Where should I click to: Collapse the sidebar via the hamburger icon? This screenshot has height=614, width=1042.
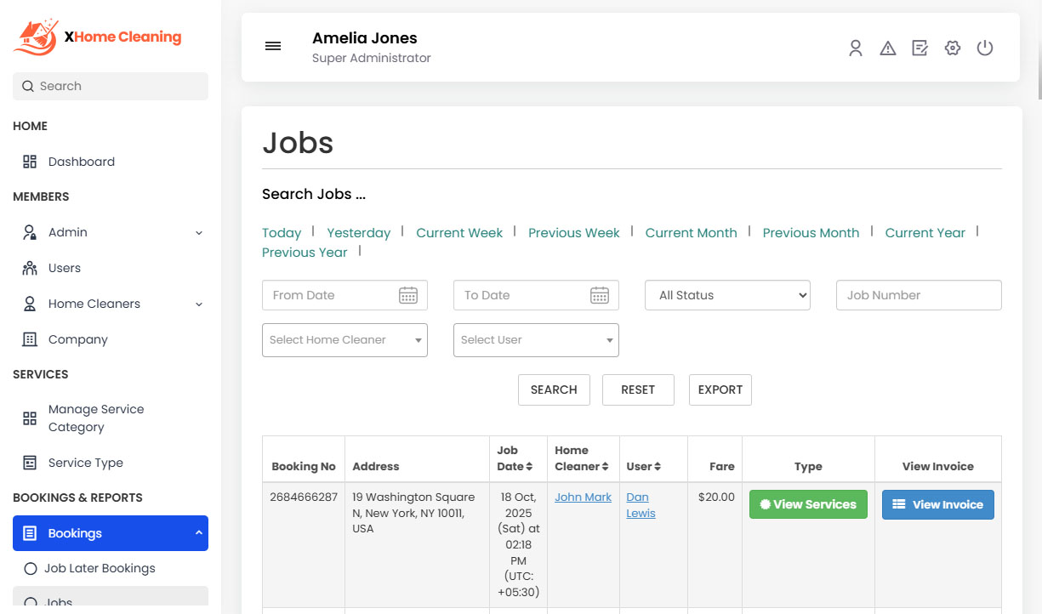pos(272,46)
